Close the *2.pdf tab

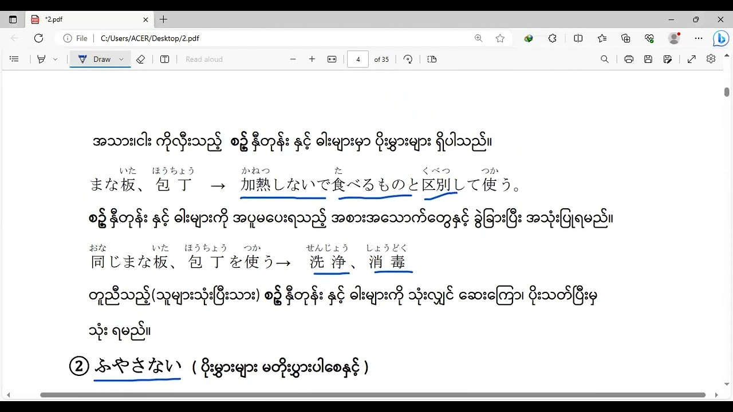[145, 19]
